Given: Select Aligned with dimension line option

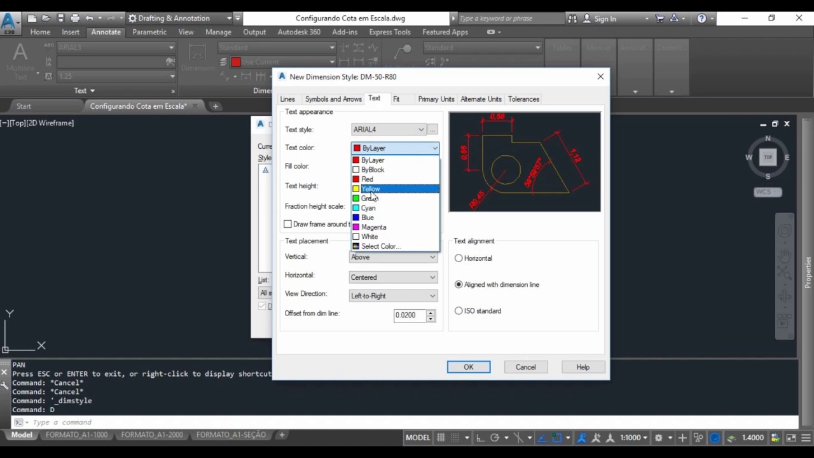Looking at the screenshot, I should pyautogui.click(x=459, y=284).
